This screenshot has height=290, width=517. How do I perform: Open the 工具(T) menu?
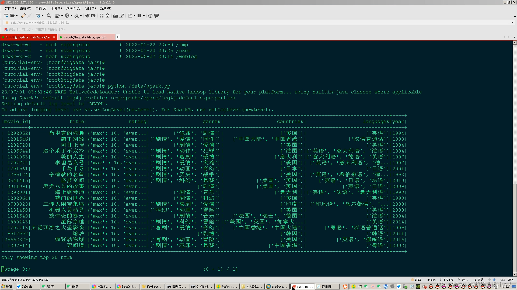coord(56,8)
